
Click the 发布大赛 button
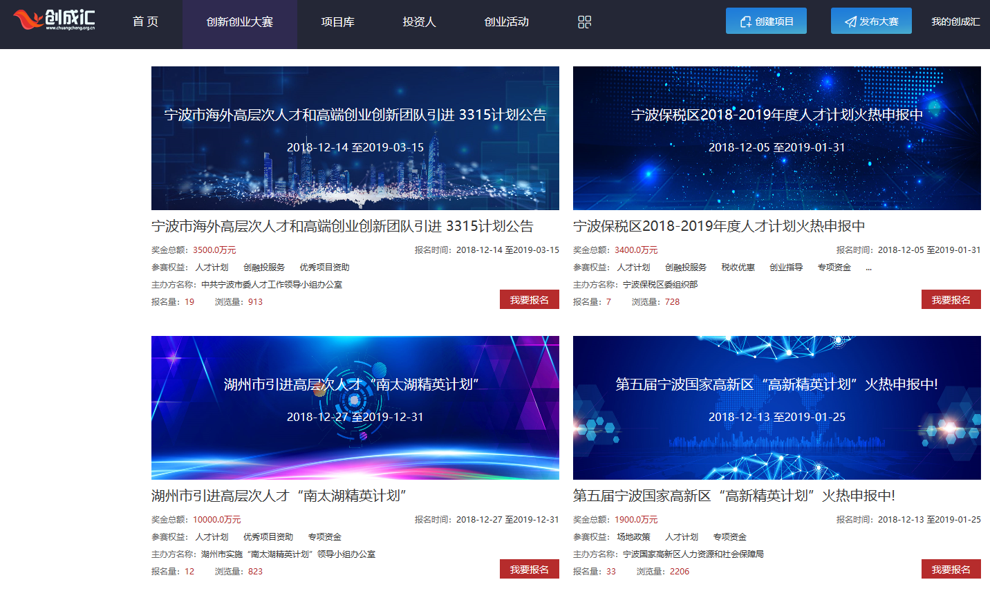click(x=871, y=21)
